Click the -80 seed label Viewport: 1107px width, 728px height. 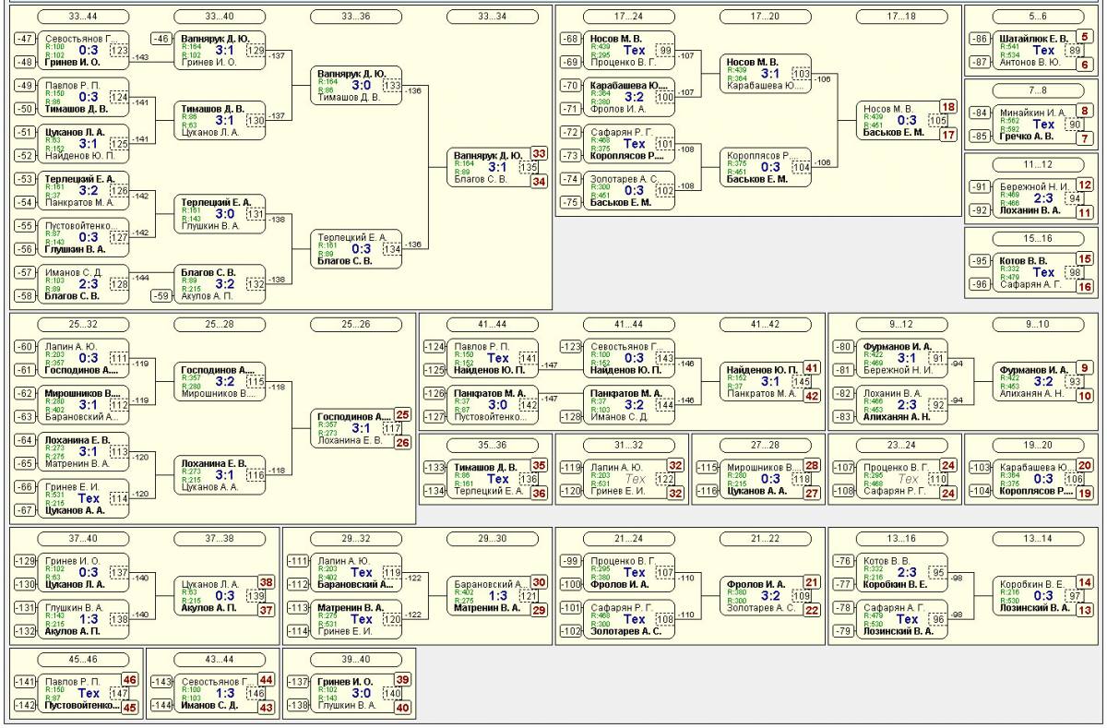(843, 346)
